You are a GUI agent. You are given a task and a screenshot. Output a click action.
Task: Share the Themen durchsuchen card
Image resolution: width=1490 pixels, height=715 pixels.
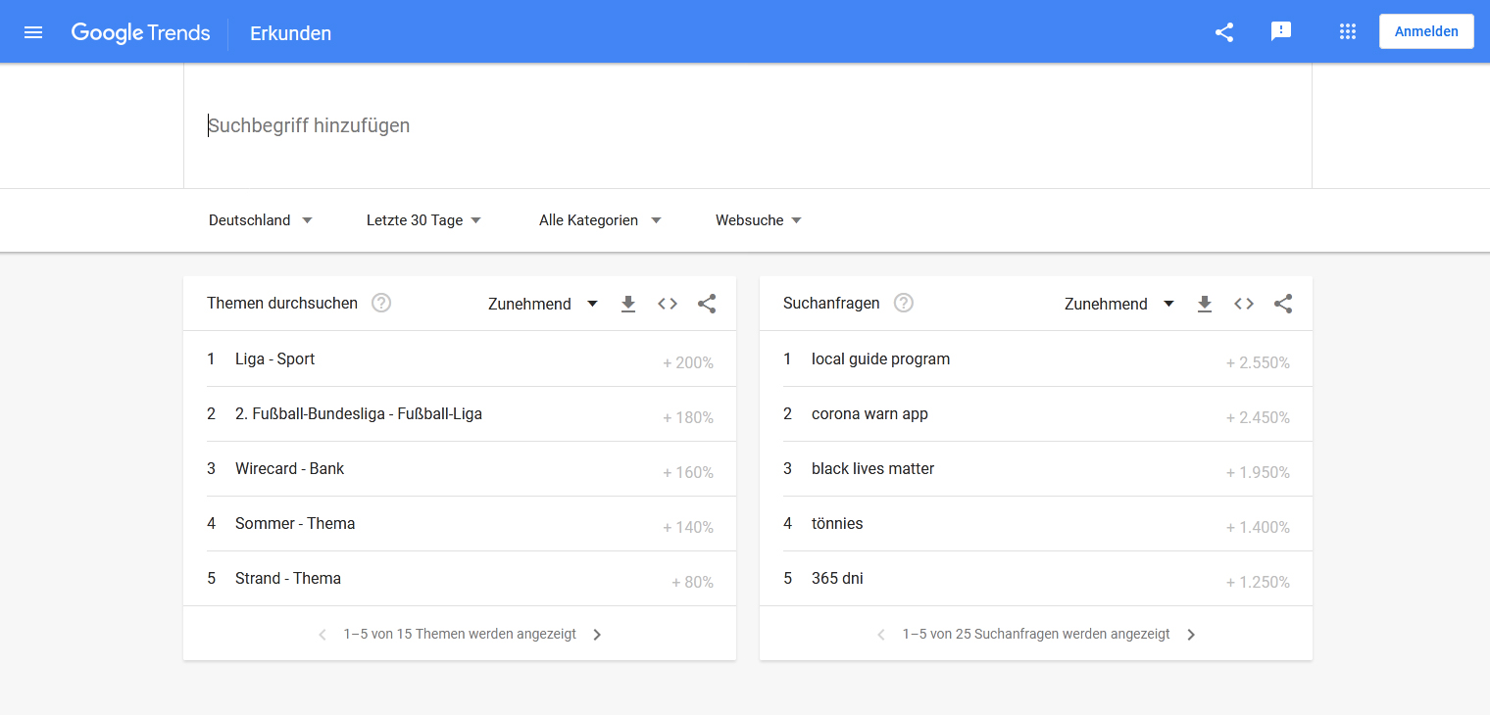[707, 304]
